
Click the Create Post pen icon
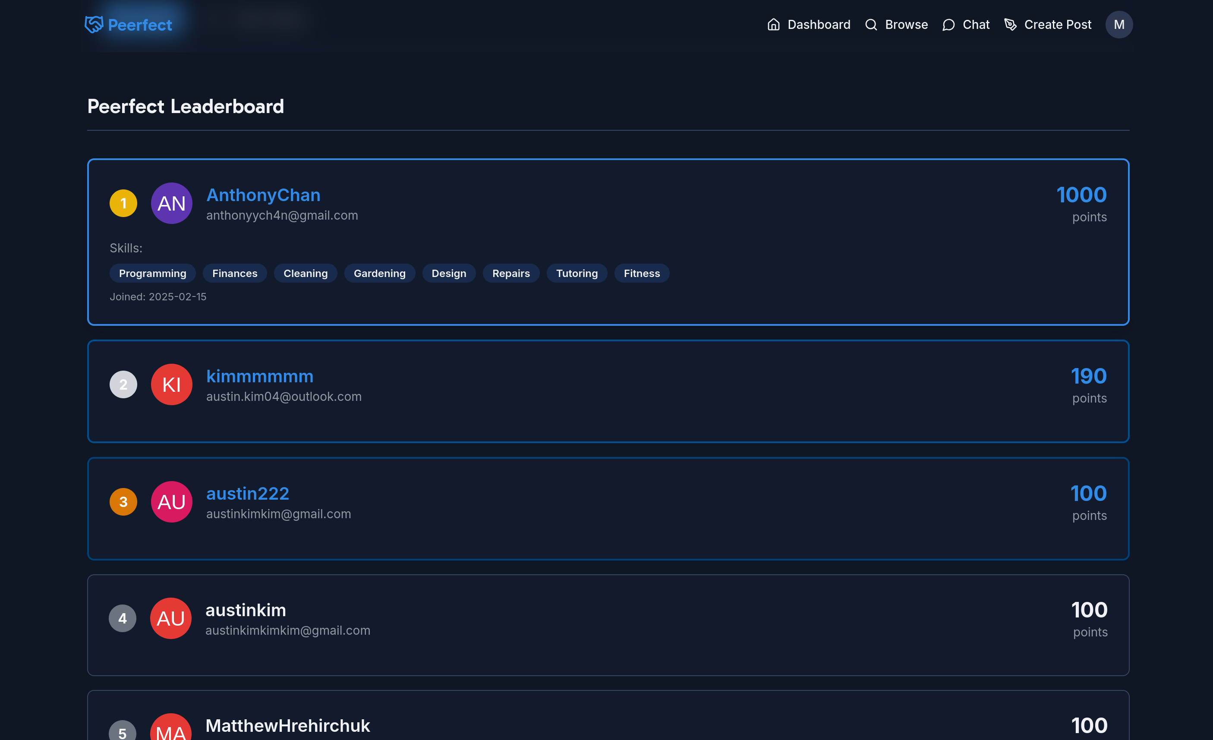(1010, 25)
